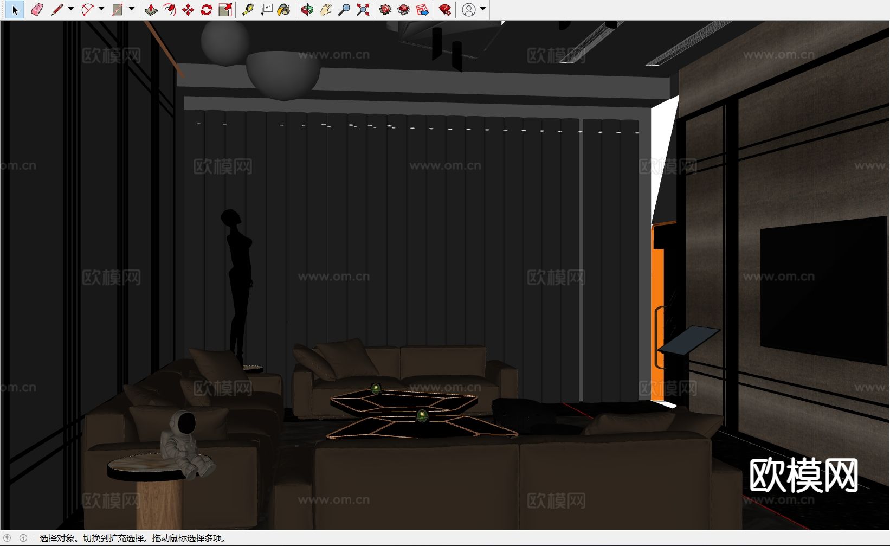Select the Orbit camera tool

click(x=307, y=10)
